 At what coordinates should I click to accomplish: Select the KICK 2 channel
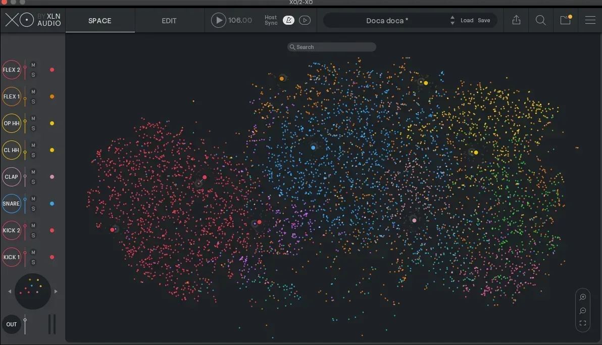point(12,230)
